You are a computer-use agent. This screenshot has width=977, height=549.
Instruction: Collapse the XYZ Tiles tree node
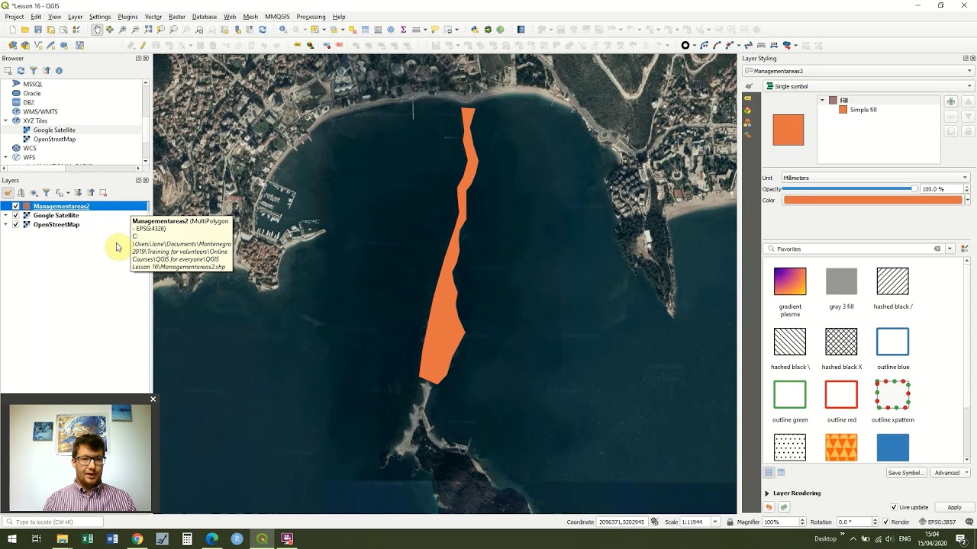(6, 120)
